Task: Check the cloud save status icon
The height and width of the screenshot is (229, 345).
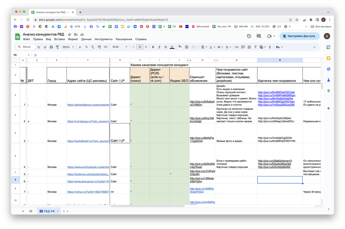Action: point(82,34)
